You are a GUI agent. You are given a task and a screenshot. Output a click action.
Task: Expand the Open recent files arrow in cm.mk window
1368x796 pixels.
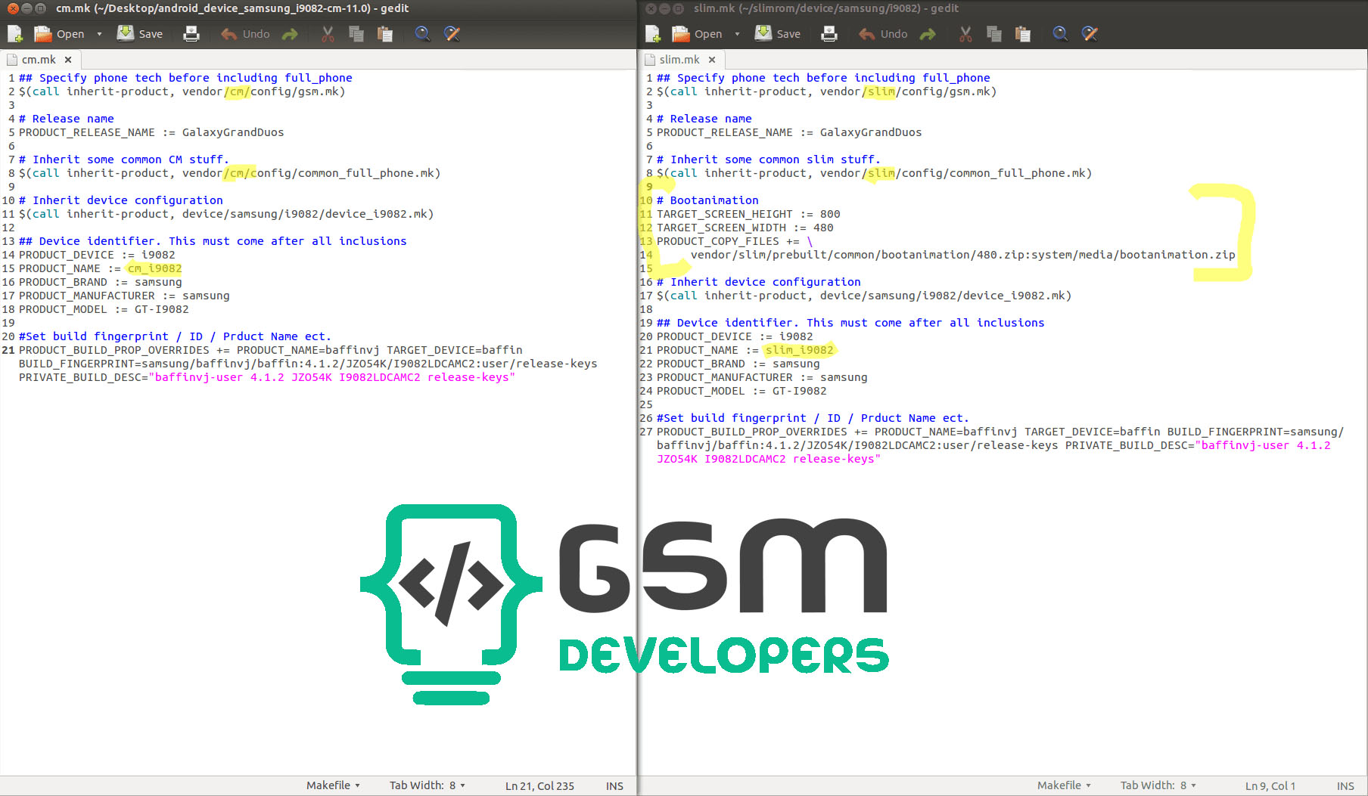pos(99,34)
